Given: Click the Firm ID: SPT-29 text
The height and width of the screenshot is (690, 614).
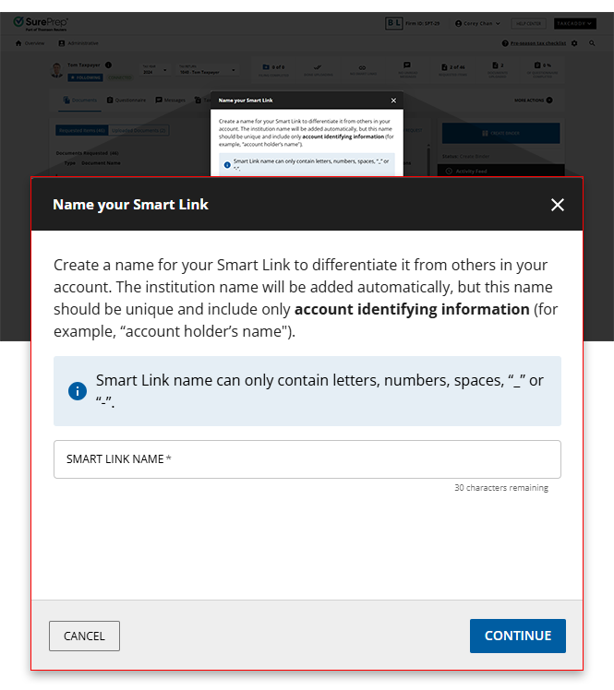Looking at the screenshot, I should 422,23.
